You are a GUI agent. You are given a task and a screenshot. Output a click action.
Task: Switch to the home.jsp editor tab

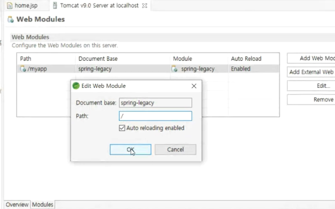[26, 6]
